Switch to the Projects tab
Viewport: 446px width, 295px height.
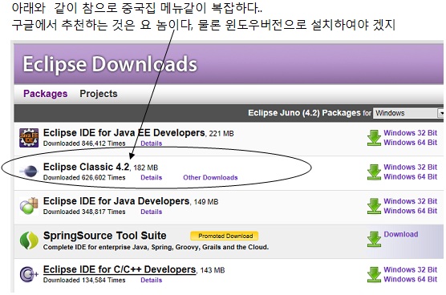(99, 94)
